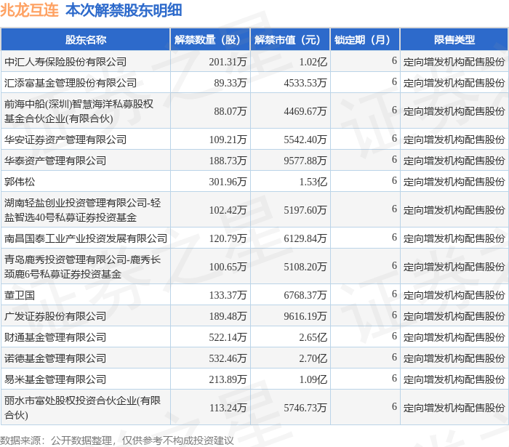
Task: Click 郭伟松 shareholder name
Action: [x=20, y=182]
